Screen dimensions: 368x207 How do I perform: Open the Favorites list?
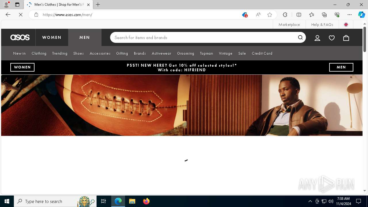coord(312,15)
